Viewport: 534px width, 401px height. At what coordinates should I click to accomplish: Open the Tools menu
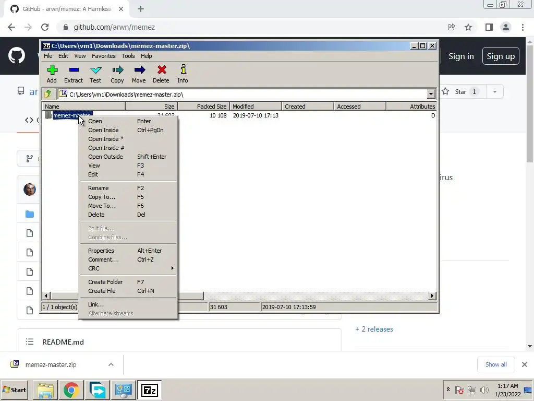pos(128,56)
